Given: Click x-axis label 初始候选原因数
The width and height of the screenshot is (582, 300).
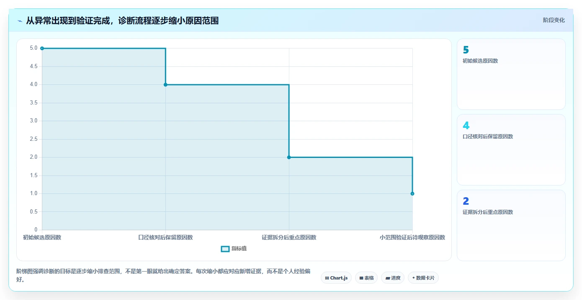Looking at the screenshot, I should [x=42, y=237].
